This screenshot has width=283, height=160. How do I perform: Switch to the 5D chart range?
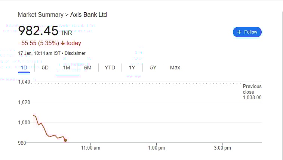[45, 68]
